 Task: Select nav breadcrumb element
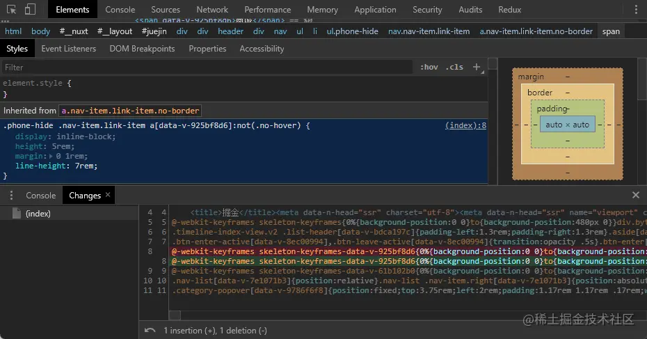click(280, 31)
